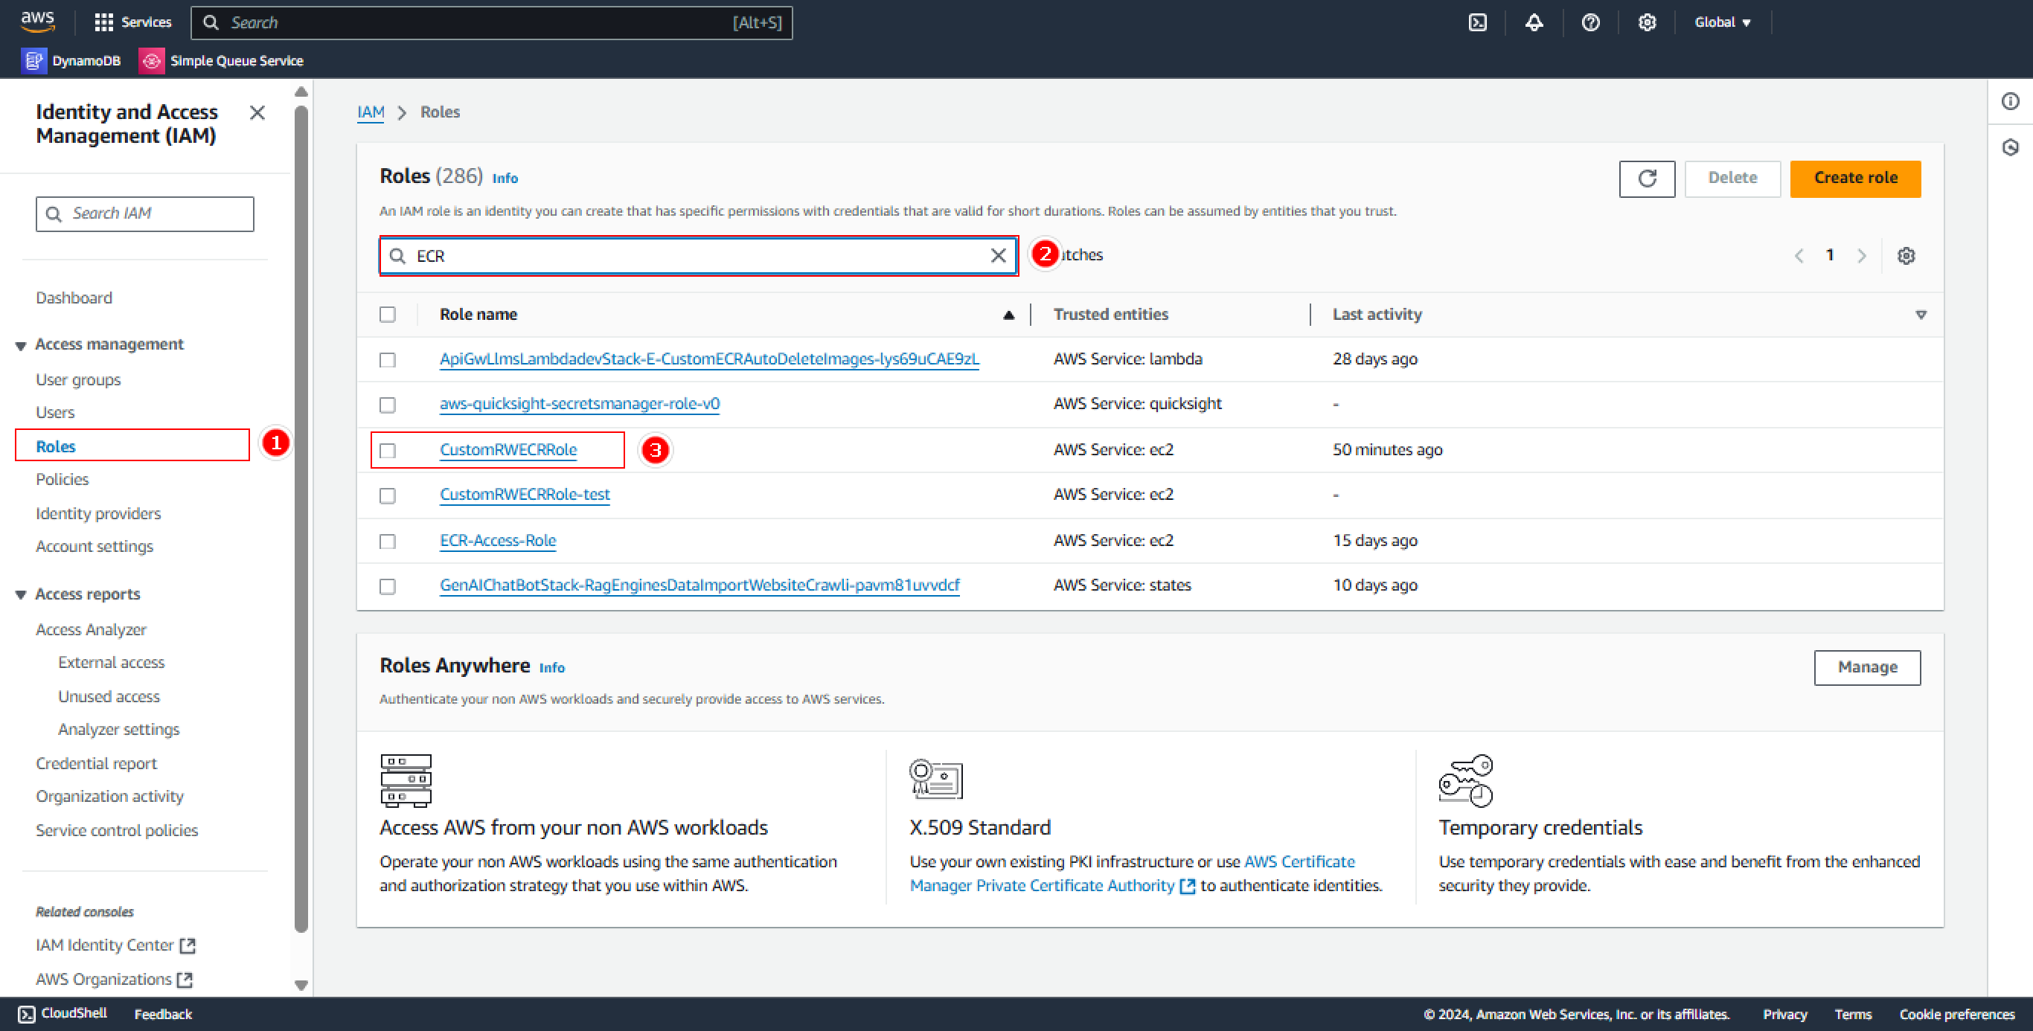
Task: Clear the ECR search filter
Action: pos(998,256)
